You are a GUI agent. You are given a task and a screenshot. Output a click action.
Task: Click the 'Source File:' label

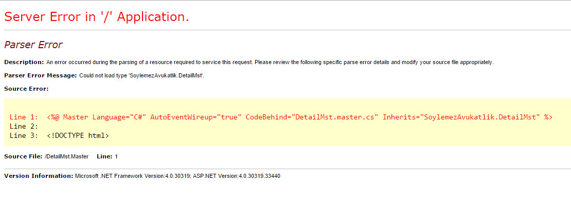tap(23, 156)
